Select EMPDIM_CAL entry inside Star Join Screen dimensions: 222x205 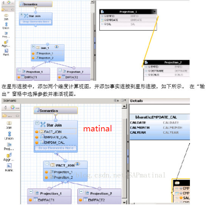coord(55,142)
